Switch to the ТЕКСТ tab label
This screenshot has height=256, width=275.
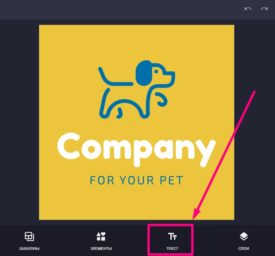click(172, 248)
